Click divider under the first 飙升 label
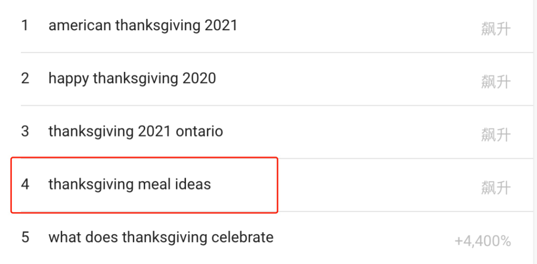Image resolution: width=537 pixels, height=264 pixels. coord(496,52)
